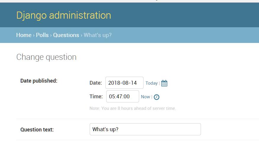Click the arrow separator after Home
Viewport: 259px width, 151px height.
click(x=34, y=35)
